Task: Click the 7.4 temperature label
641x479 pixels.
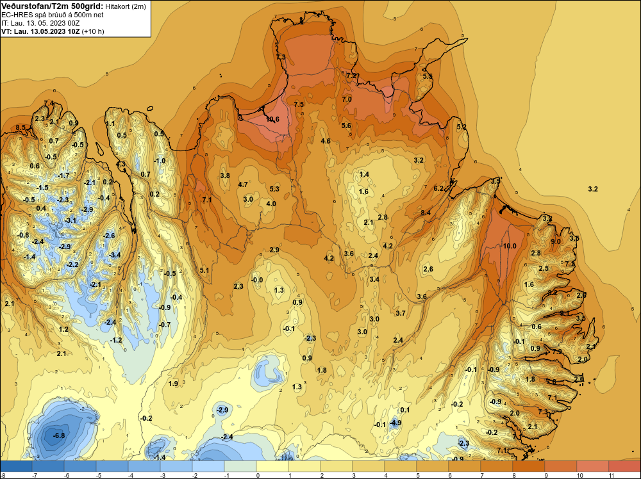Action: (49, 103)
